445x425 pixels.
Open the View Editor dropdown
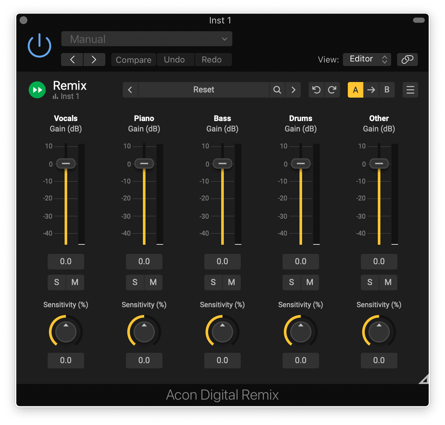tap(367, 59)
